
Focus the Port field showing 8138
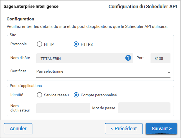point(160,58)
